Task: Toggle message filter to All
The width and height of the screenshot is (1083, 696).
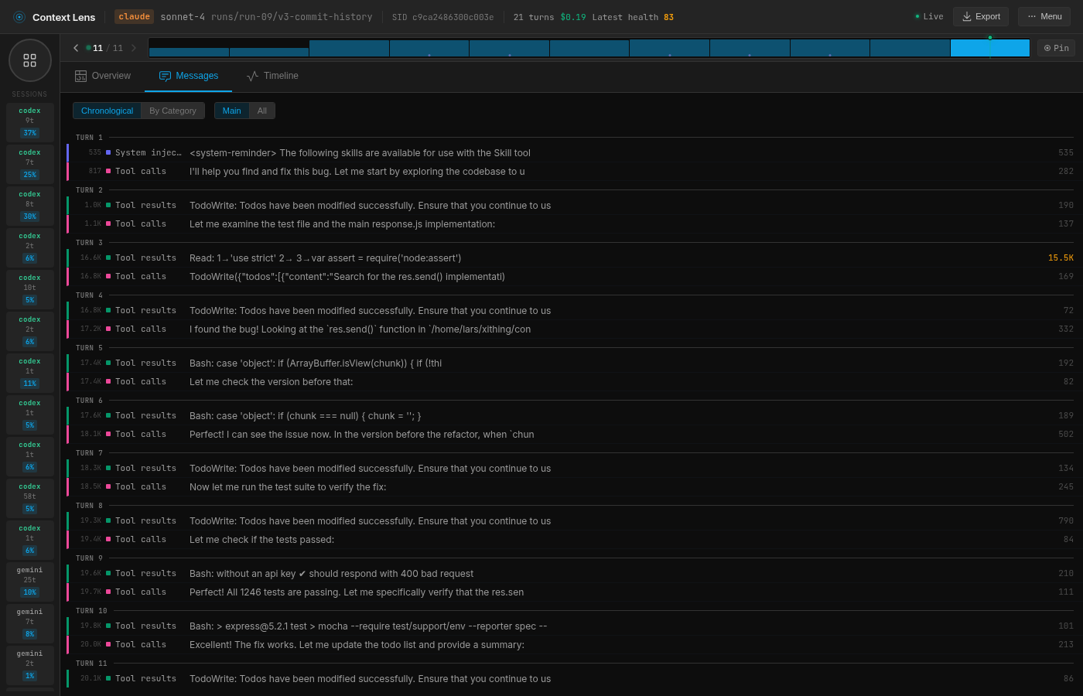Action: point(262,111)
